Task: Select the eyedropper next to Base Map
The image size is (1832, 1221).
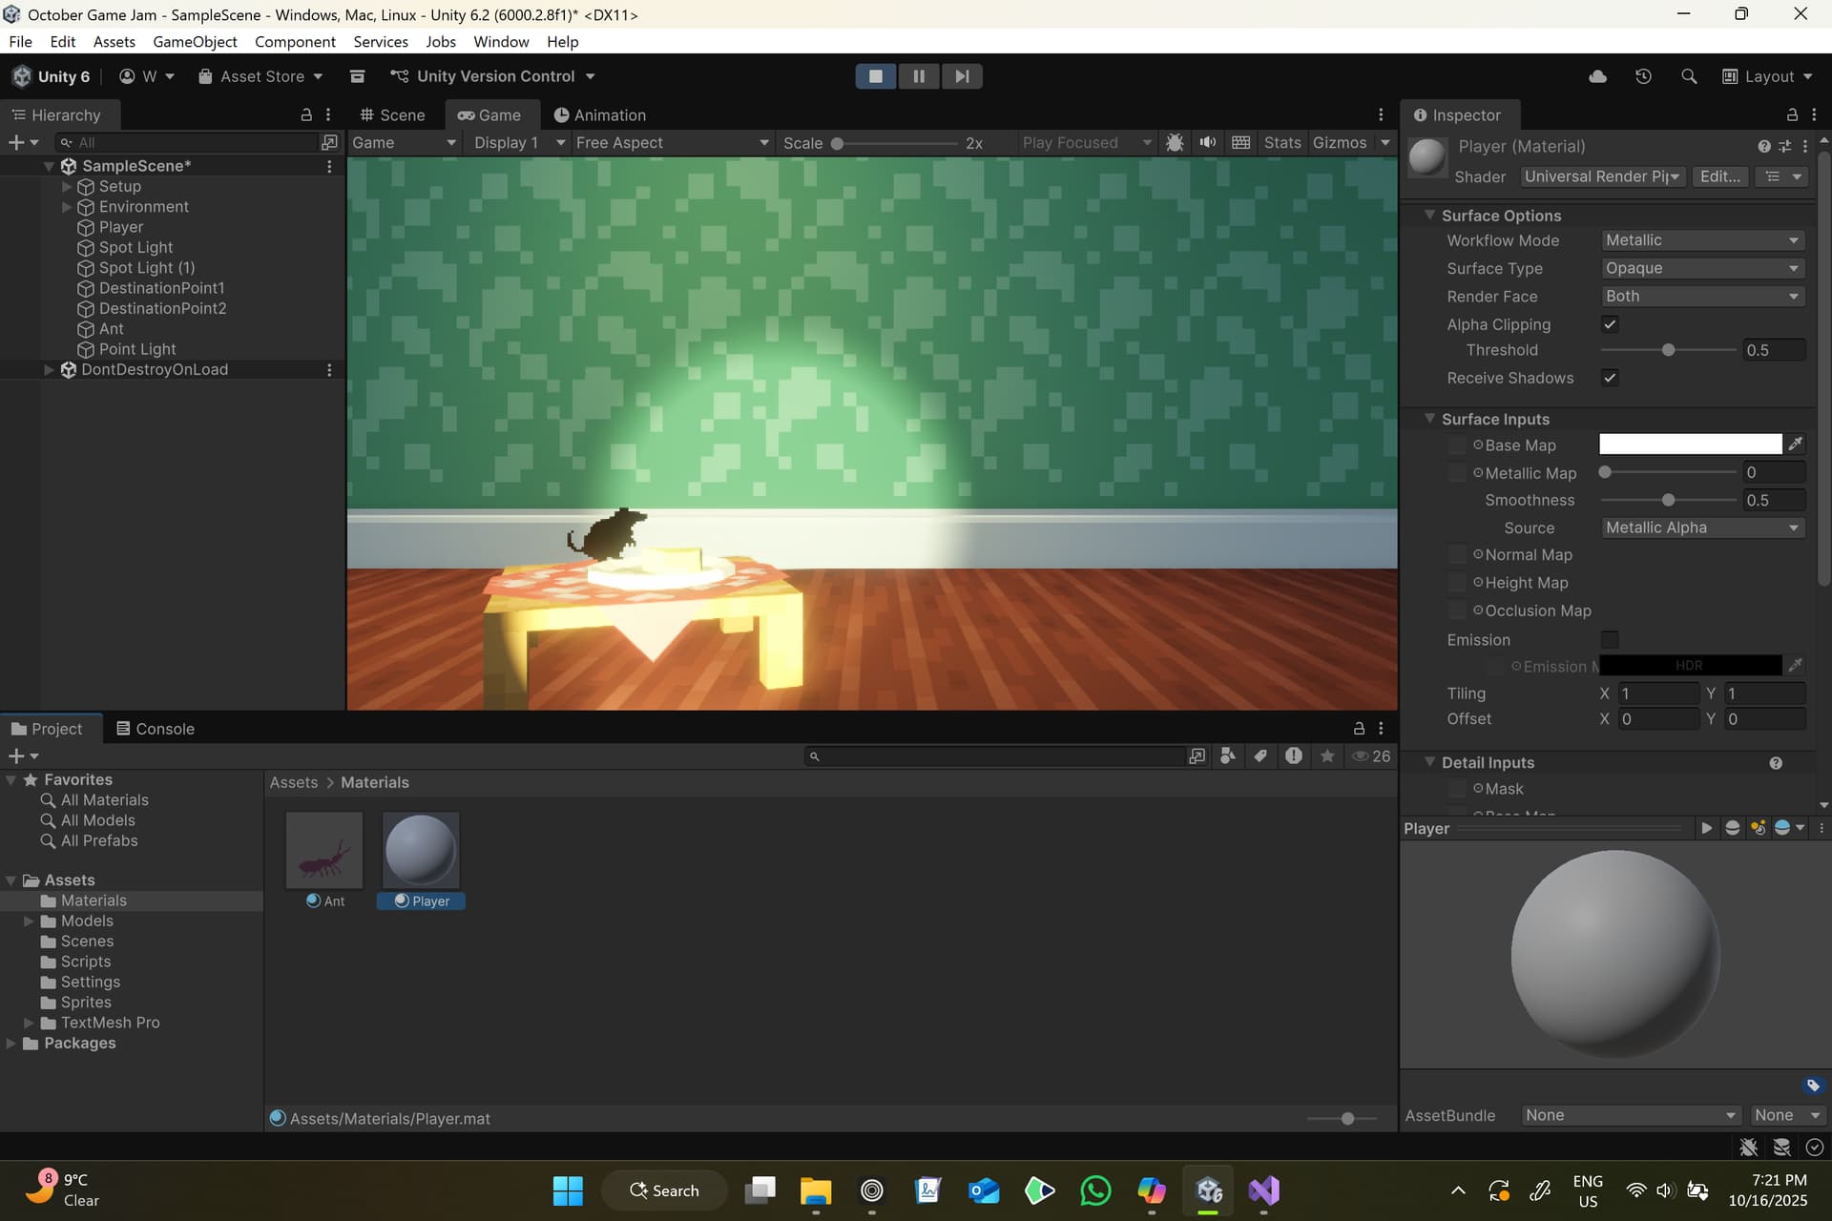Action: [1798, 443]
